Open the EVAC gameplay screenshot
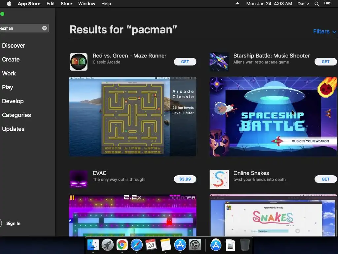This screenshot has height=254, width=338. (133, 215)
